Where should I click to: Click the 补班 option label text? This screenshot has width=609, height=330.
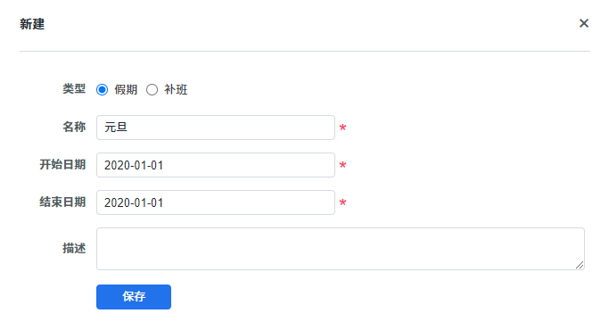tap(176, 90)
